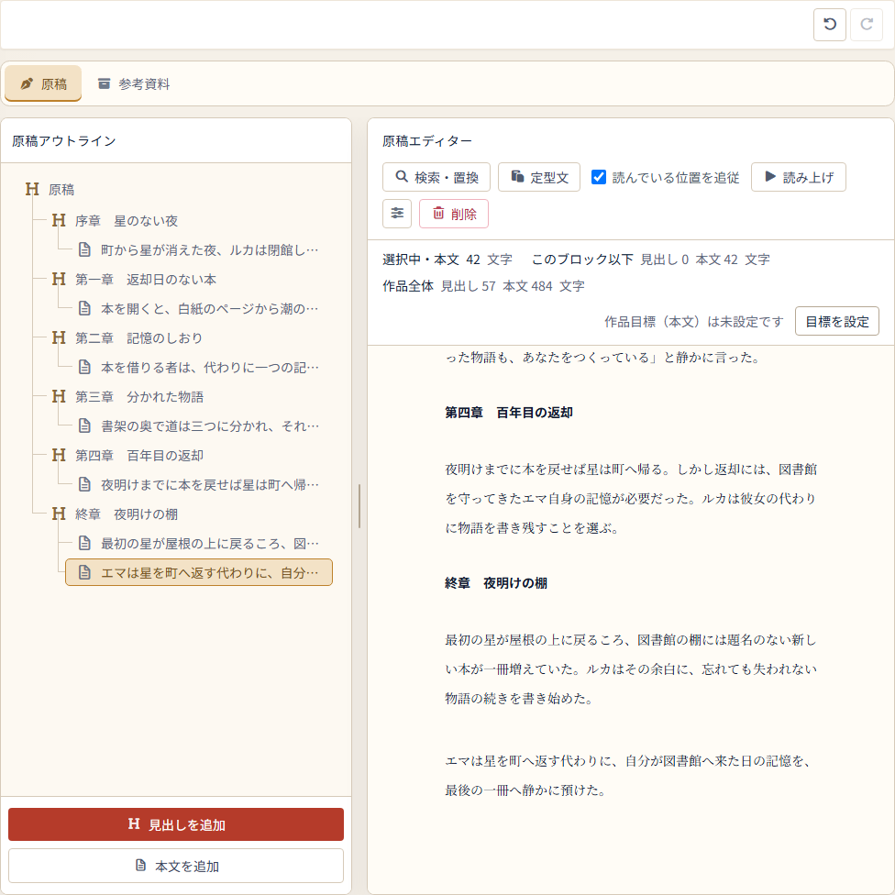Image resolution: width=895 pixels, height=895 pixels.
Task: Click the 作品全体 word count line
Action: (483, 286)
